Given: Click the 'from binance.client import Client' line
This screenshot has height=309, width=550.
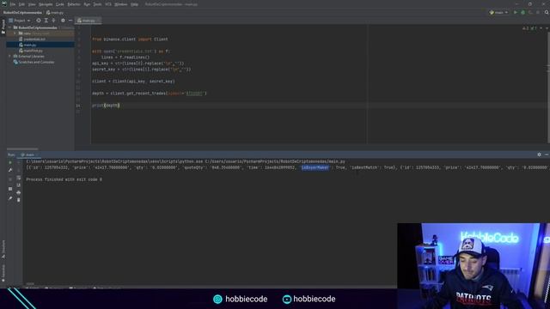Looking at the screenshot, I should click(130, 39).
